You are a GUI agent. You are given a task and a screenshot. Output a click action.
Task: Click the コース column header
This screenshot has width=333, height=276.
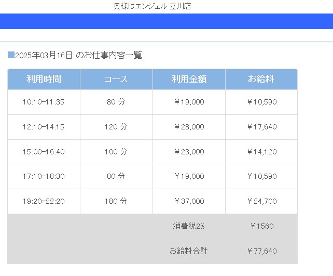116,79
